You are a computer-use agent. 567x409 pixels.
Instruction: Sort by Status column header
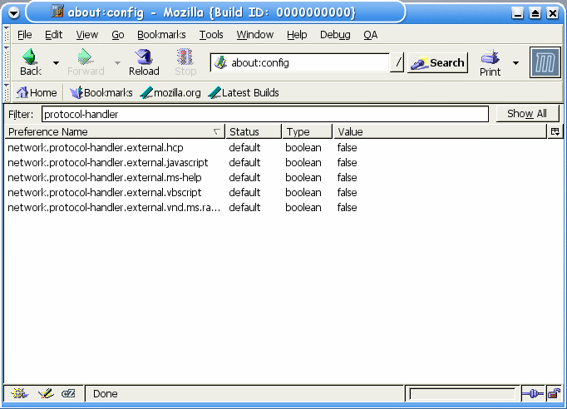254,131
